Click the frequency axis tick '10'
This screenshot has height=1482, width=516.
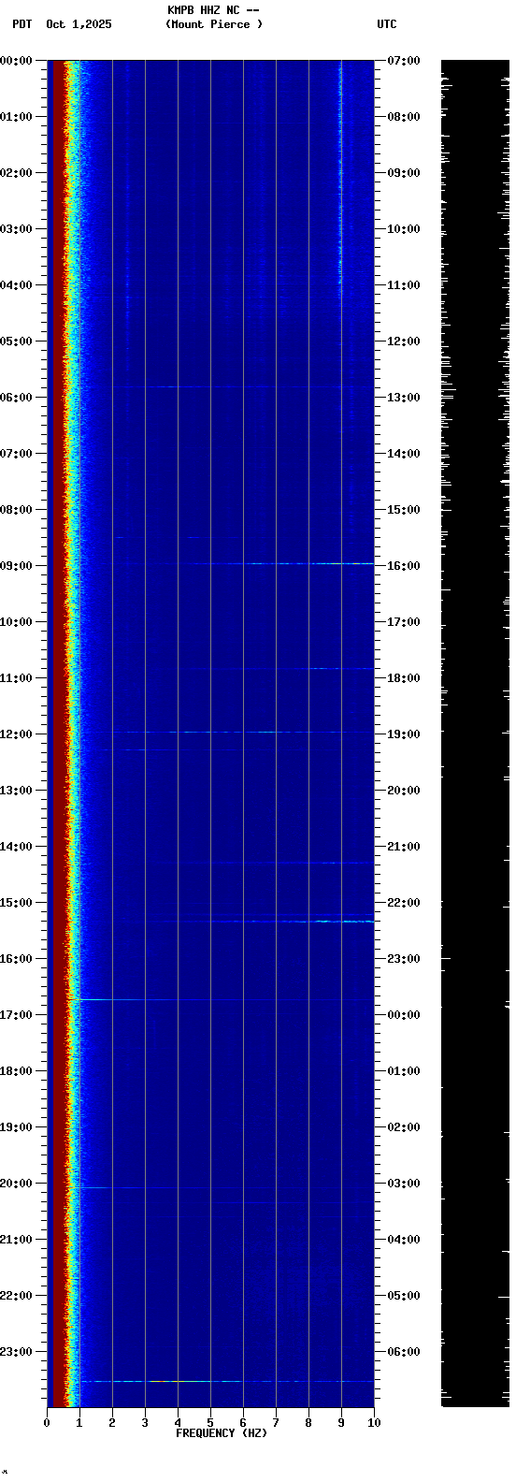tap(374, 1423)
